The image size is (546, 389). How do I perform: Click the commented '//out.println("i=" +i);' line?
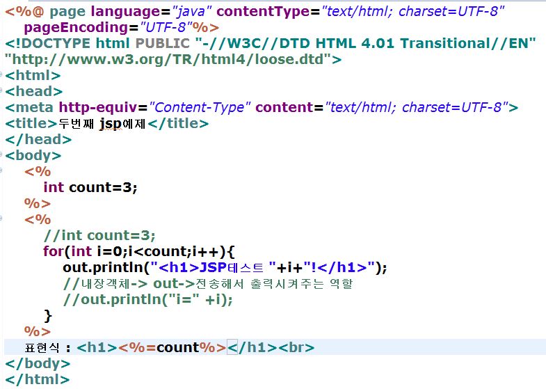tap(148, 300)
